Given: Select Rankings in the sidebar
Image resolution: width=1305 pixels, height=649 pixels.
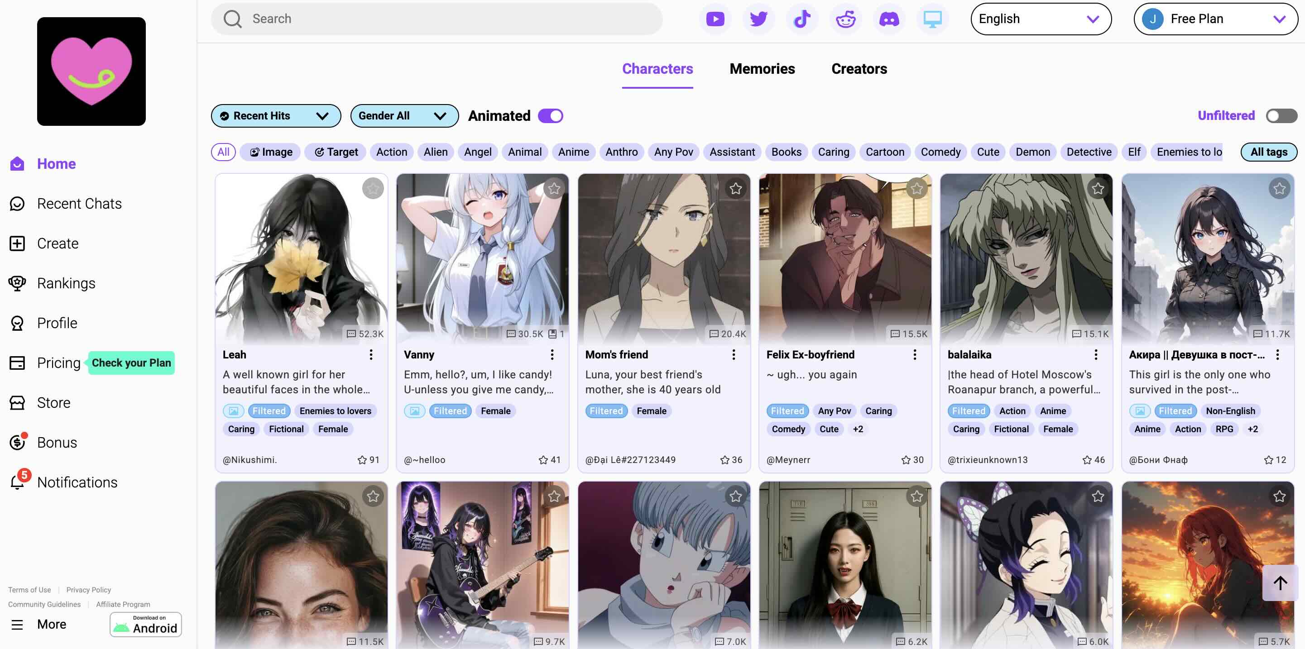Looking at the screenshot, I should [x=67, y=283].
